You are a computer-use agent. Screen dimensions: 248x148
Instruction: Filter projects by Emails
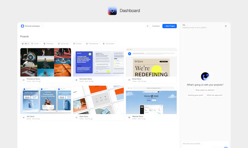click(x=78, y=44)
